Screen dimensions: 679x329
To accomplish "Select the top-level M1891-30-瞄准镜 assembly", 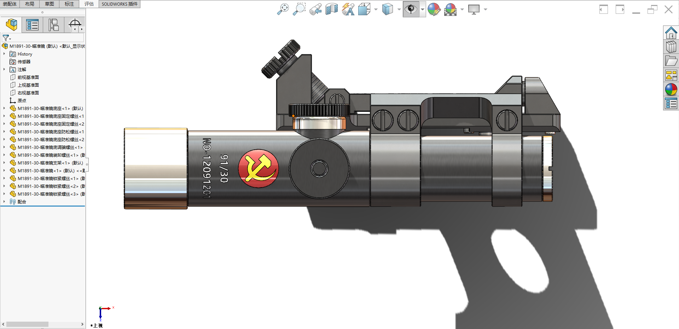I will [x=43, y=46].
